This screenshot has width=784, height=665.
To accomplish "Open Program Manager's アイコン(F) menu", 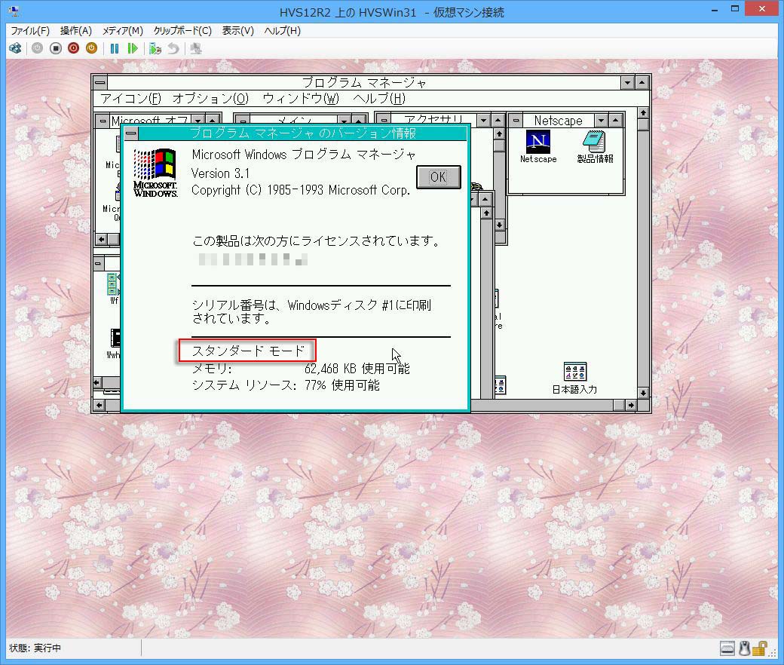I will click(131, 99).
